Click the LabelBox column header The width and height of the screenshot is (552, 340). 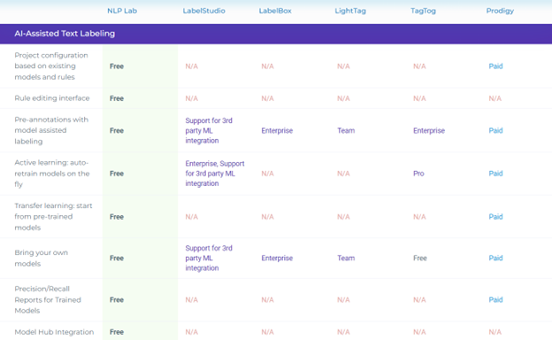[275, 11]
